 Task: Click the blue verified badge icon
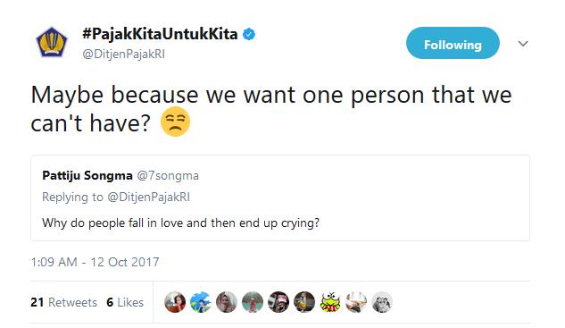pyautogui.click(x=249, y=34)
